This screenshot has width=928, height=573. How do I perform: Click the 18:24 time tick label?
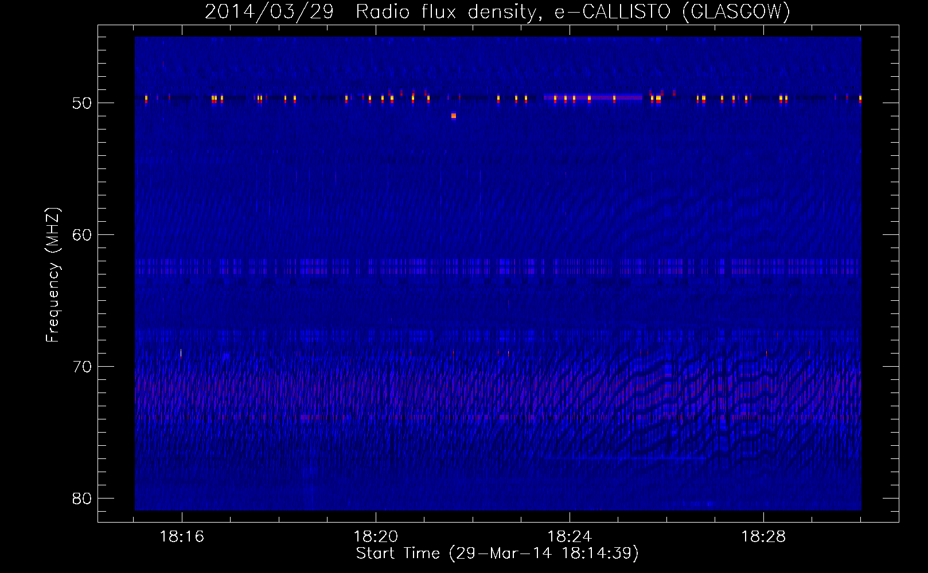tap(570, 537)
